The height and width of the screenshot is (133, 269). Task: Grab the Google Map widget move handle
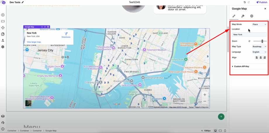tap(42, 27)
